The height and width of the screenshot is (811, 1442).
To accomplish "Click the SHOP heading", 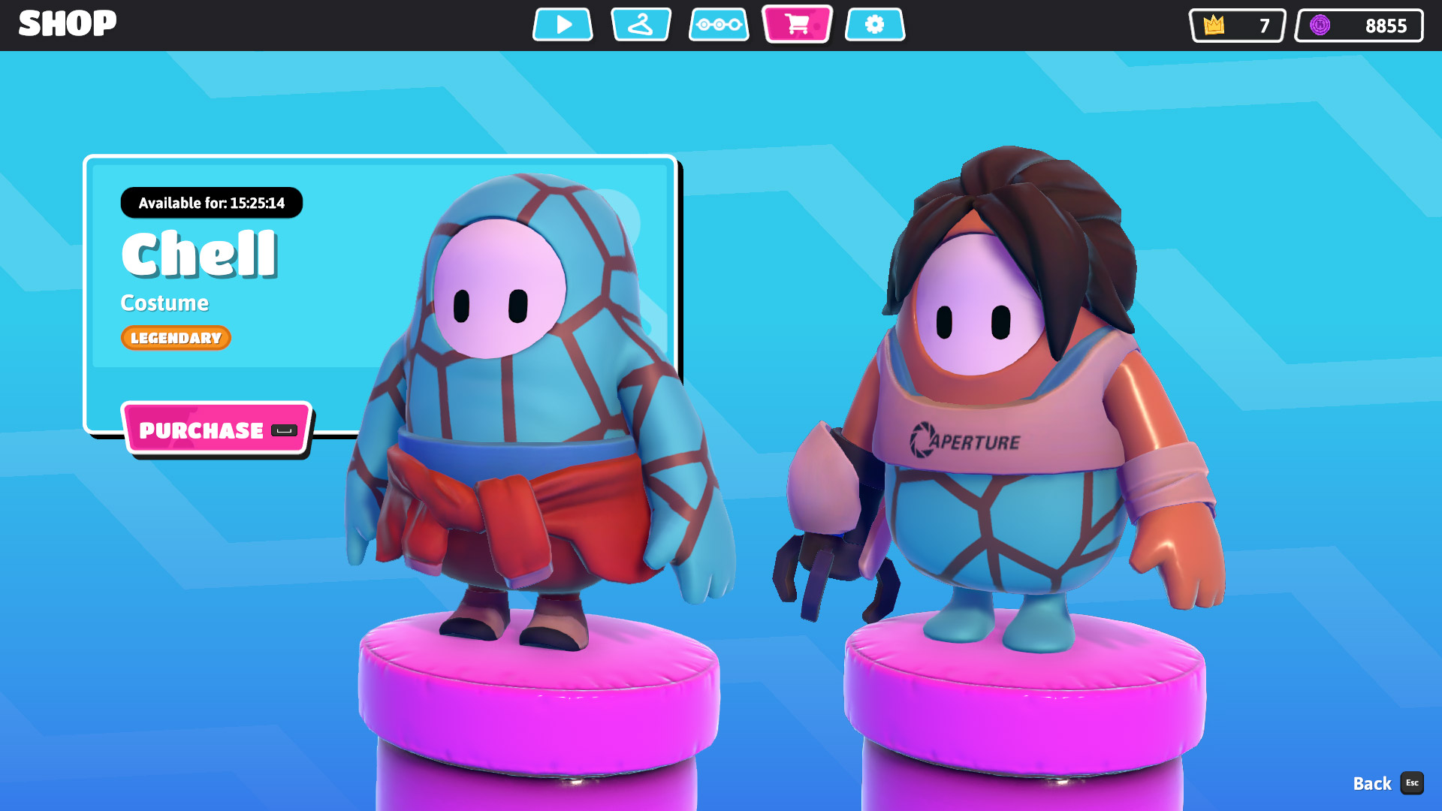I will click(68, 24).
